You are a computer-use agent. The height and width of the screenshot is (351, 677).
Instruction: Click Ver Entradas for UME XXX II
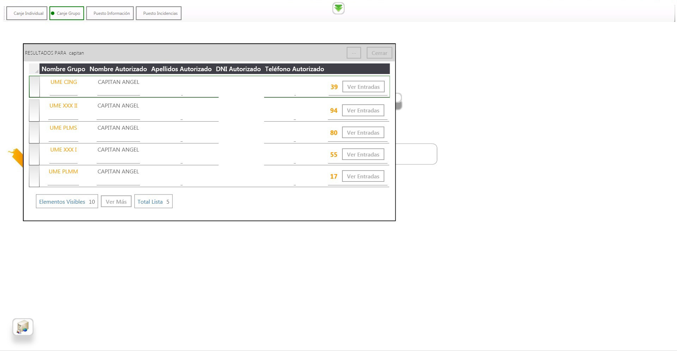(363, 110)
